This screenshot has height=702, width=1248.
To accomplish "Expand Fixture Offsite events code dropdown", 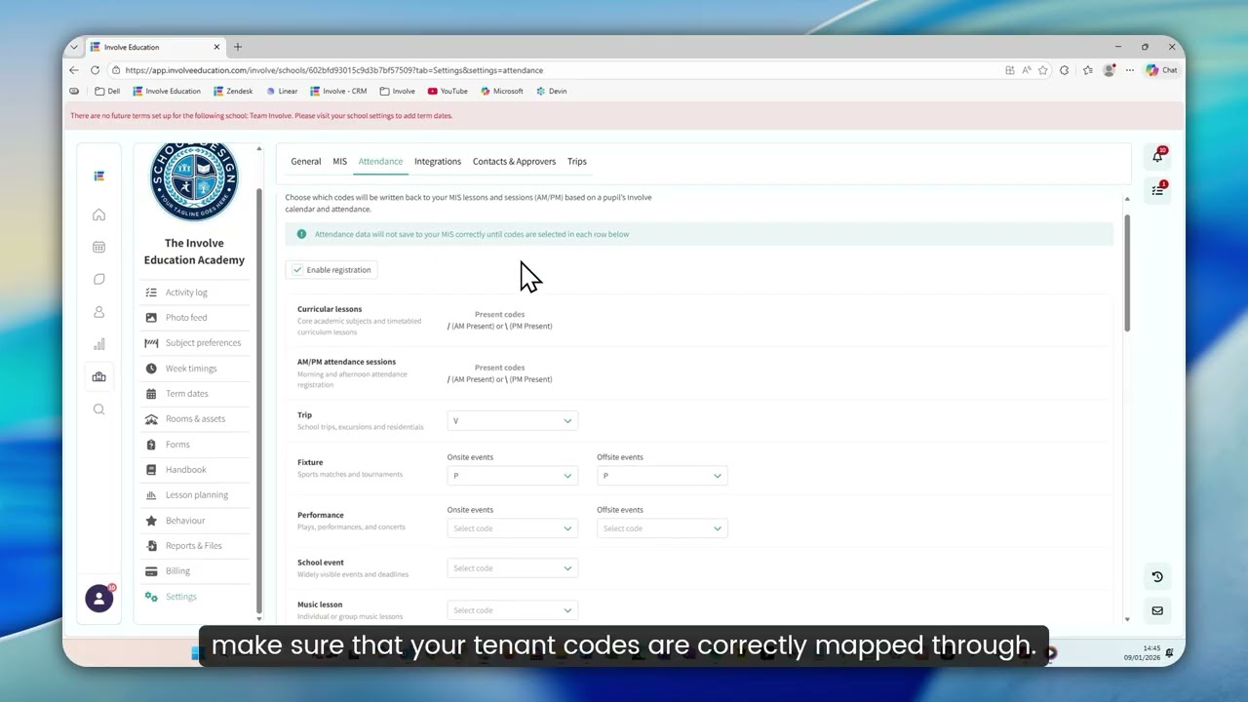I will pos(662,476).
